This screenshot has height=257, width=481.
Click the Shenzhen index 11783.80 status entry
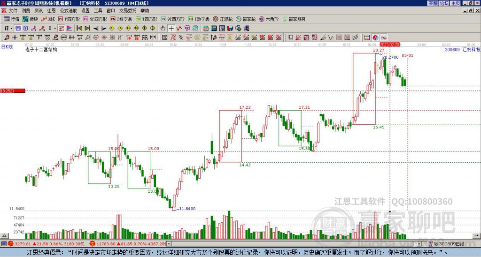coord(127,244)
